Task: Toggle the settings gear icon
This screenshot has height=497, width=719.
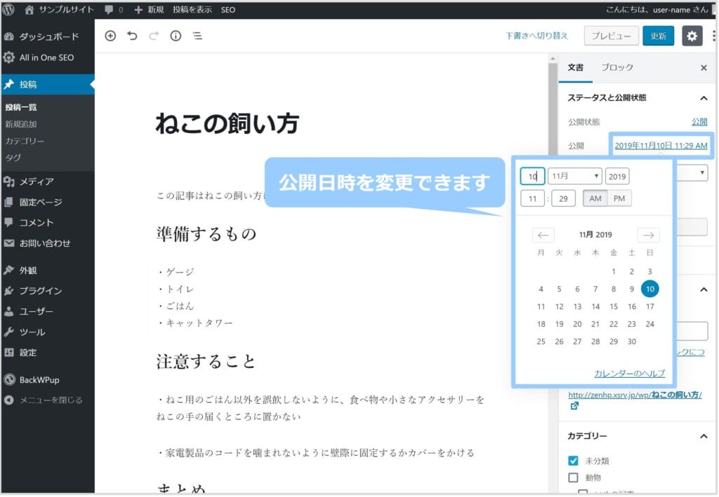Action: [692, 36]
